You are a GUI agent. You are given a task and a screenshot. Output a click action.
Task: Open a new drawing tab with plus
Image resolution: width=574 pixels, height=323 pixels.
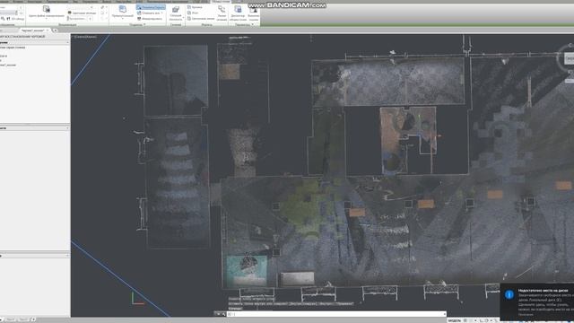tap(56, 31)
